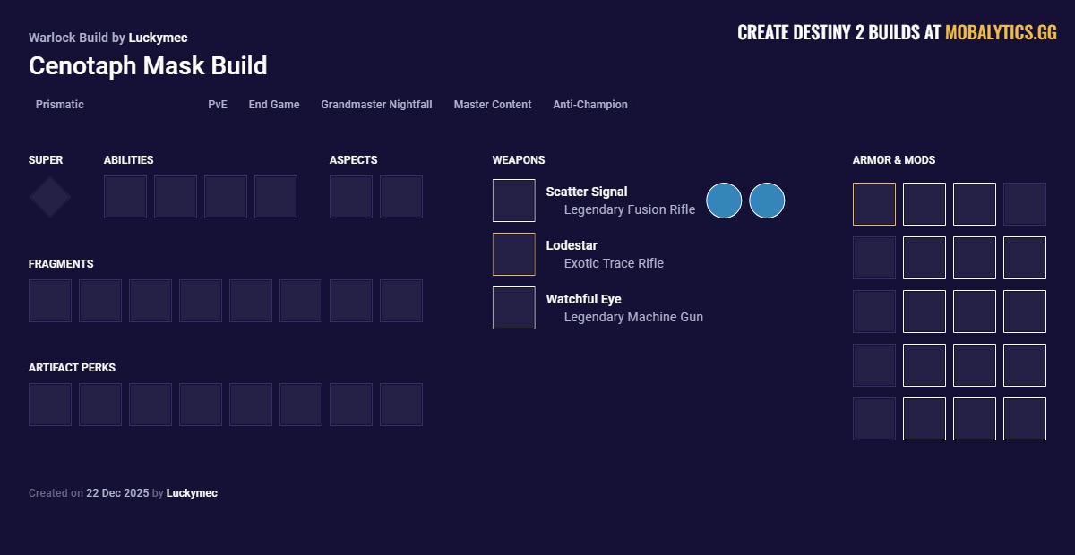
Task: Select the gold-bordered slot in Armor & Mods
Action: 874,204
